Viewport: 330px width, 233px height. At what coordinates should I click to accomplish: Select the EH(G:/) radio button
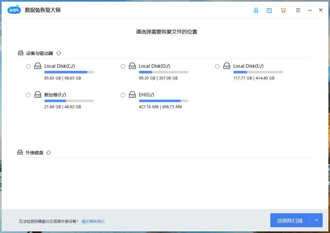point(123,95)
